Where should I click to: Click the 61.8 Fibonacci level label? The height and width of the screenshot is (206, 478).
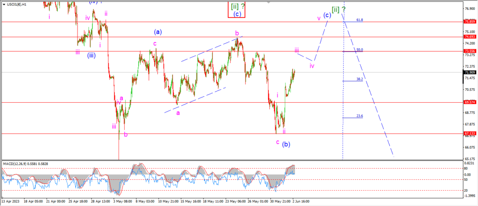click(359, 20)
